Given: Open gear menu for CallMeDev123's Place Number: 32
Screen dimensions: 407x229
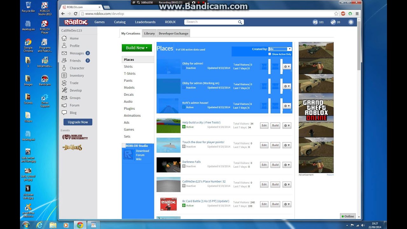Looking at the screenshot, I should coord(287,184).
